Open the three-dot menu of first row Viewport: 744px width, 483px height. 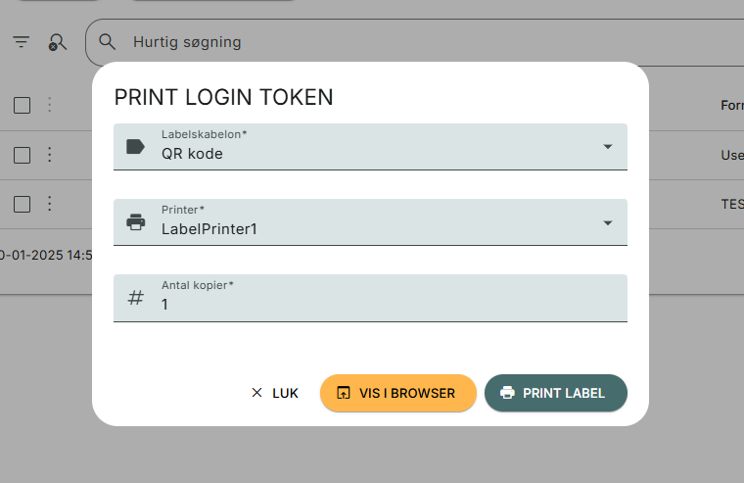tap(49, 105)
